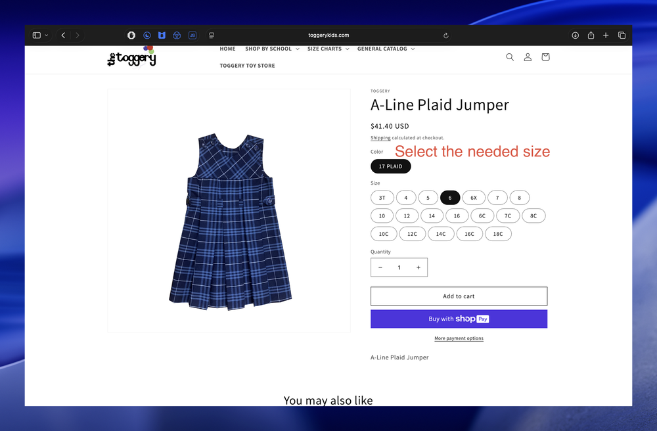Open the JS extension icon
This screenshot has width=657, height=431.
click(x=193, y=35)
